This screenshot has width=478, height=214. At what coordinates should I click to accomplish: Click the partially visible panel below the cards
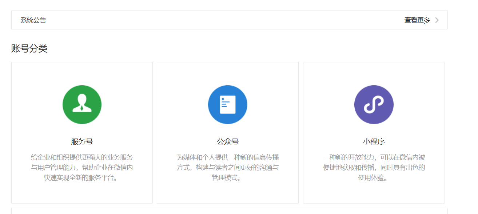229,211
